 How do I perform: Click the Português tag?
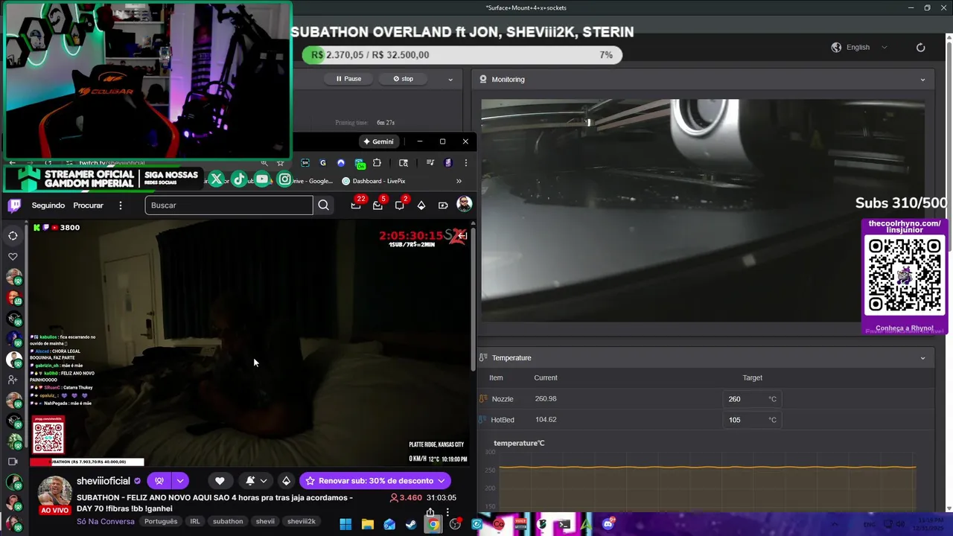point(161,522)
